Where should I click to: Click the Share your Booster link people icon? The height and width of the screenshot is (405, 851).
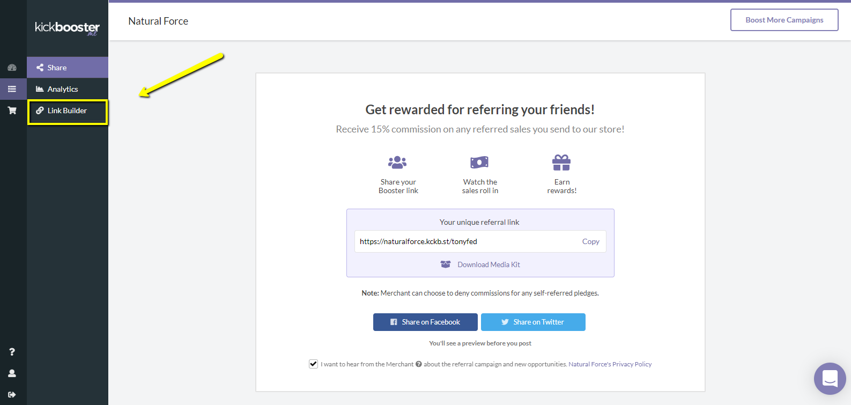pos(397,162)
